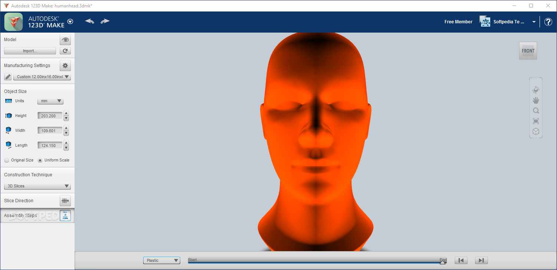Toggle model visibility eye icon
The image size is (557, 270).
point(65,40)
